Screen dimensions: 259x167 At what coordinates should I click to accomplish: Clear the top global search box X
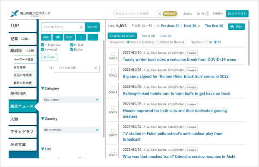coord(159,14)
